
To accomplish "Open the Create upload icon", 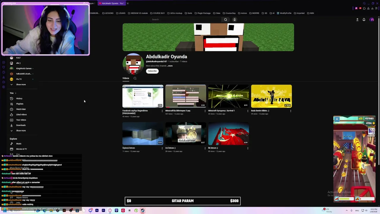I will 357,20.
